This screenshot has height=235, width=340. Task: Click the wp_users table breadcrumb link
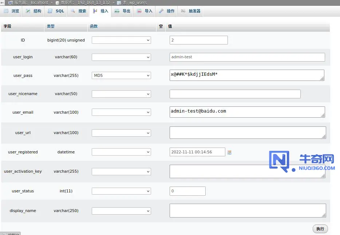[x=138, y=3]
